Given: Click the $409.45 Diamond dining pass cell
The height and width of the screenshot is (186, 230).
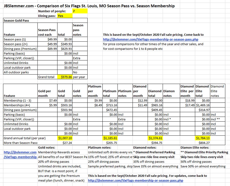Looking at the screenshot, I should point(155,110).
